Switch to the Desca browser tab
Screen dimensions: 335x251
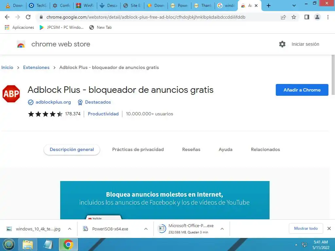(x=109, y=6)
